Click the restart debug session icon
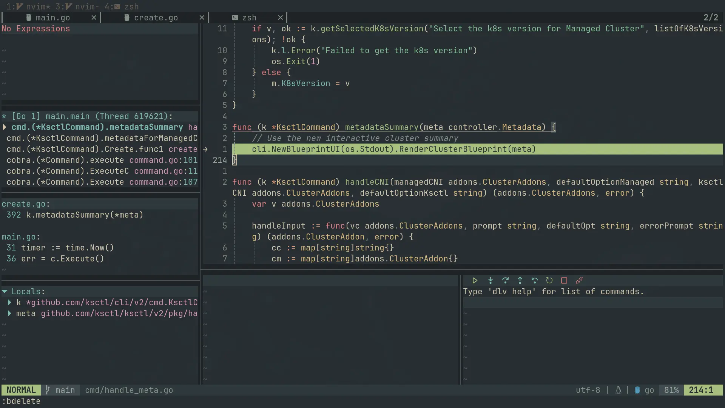 click(549, 280)
